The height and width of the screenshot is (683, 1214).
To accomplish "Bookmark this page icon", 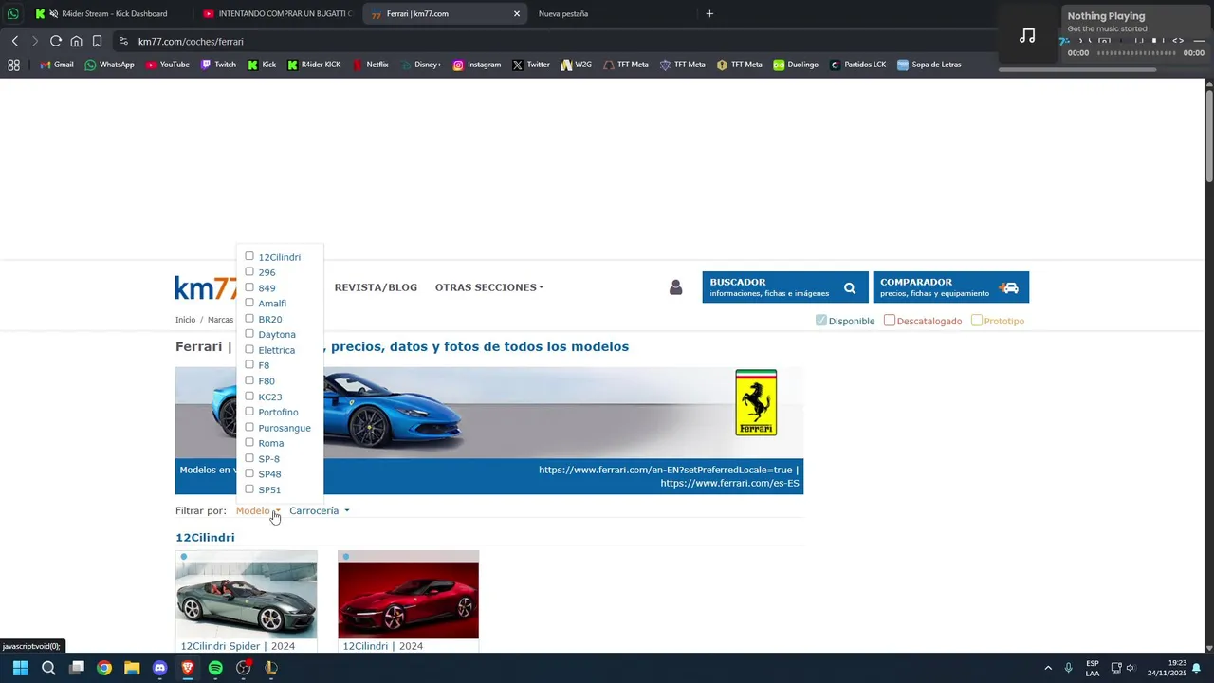I will tap(97, 41).
